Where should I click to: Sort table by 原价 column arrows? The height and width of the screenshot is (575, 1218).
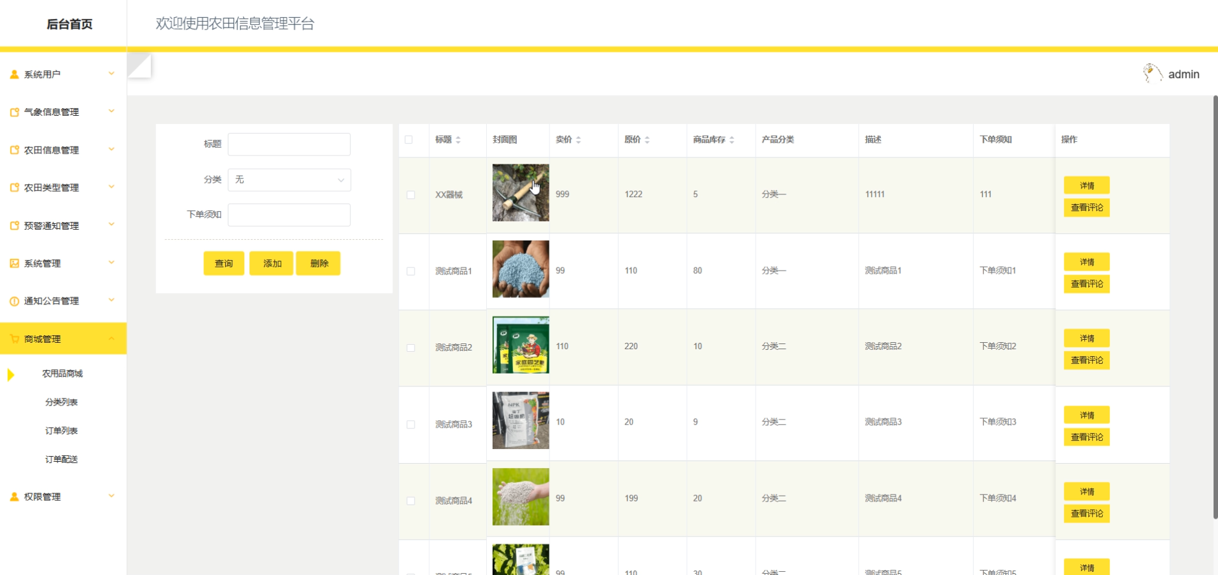(647, 139)
